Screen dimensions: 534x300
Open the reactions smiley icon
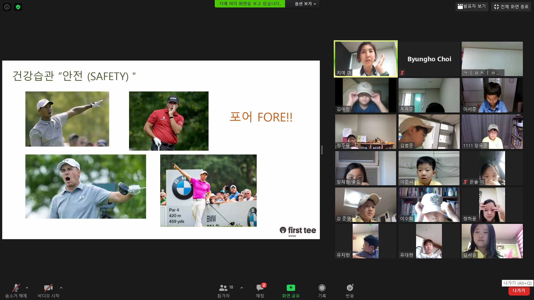pyautogui.click(x=350, y=288)
